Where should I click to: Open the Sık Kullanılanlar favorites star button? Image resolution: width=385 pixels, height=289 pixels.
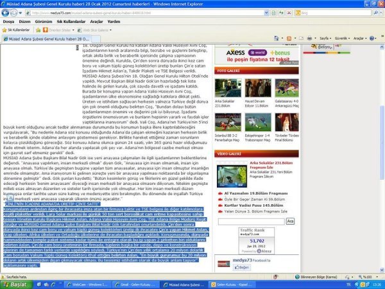16,30
